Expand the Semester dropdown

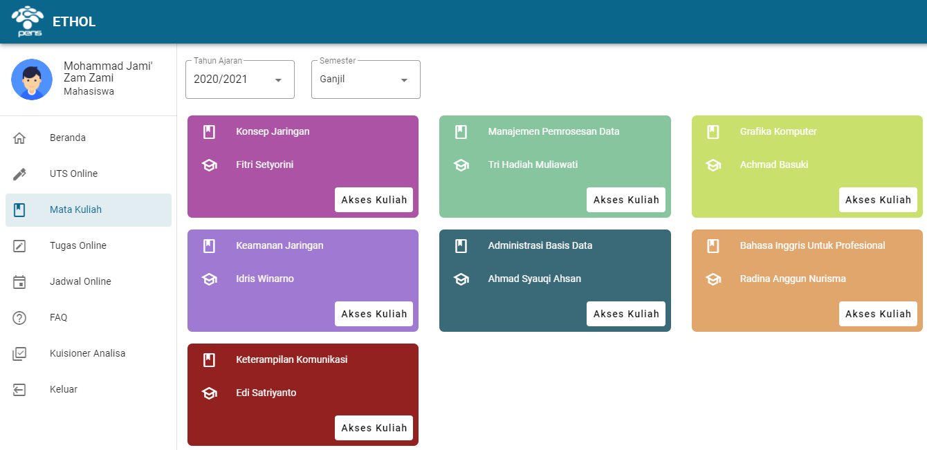[365, 79]
